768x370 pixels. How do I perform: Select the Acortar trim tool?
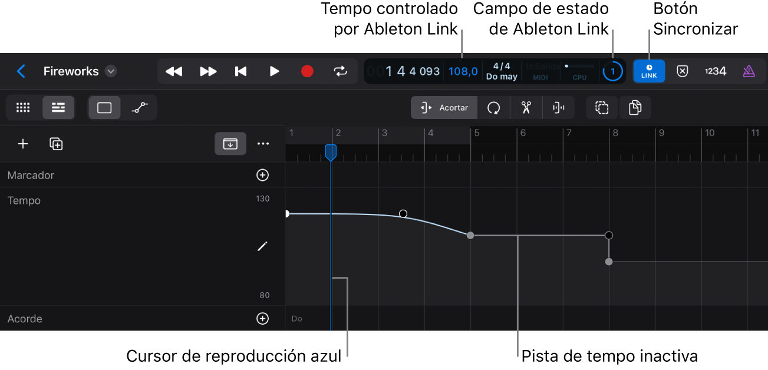(444, 108)
